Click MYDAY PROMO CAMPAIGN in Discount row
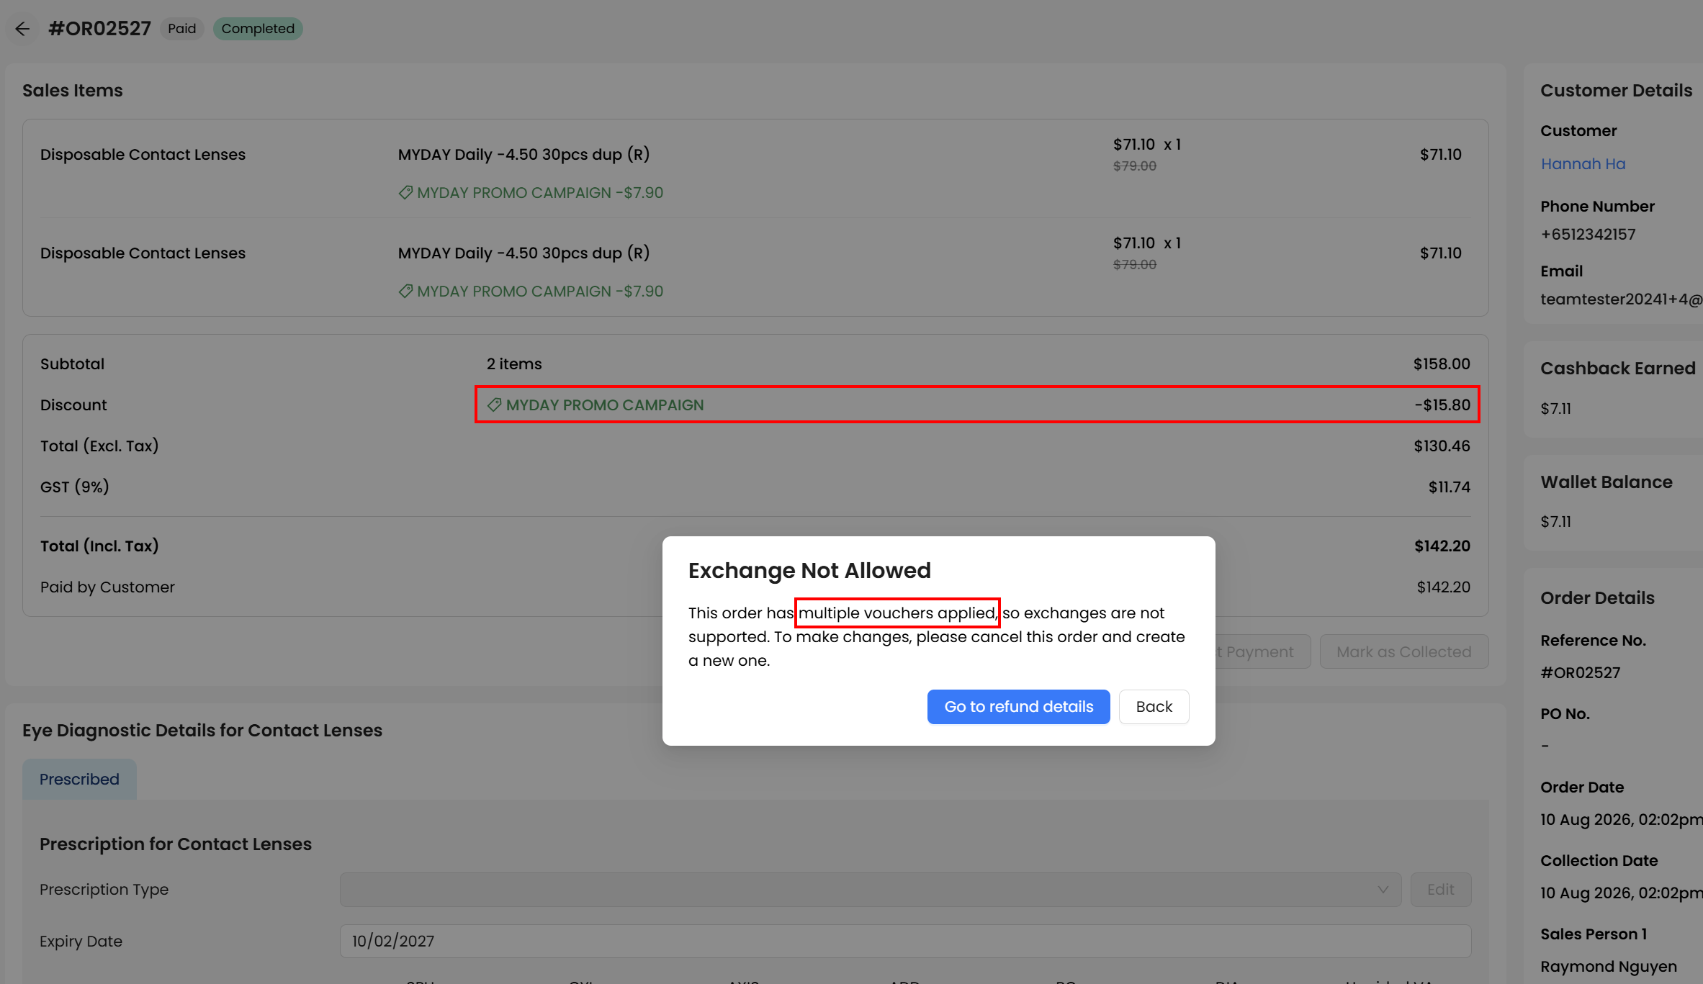 (x=605, y=405)
